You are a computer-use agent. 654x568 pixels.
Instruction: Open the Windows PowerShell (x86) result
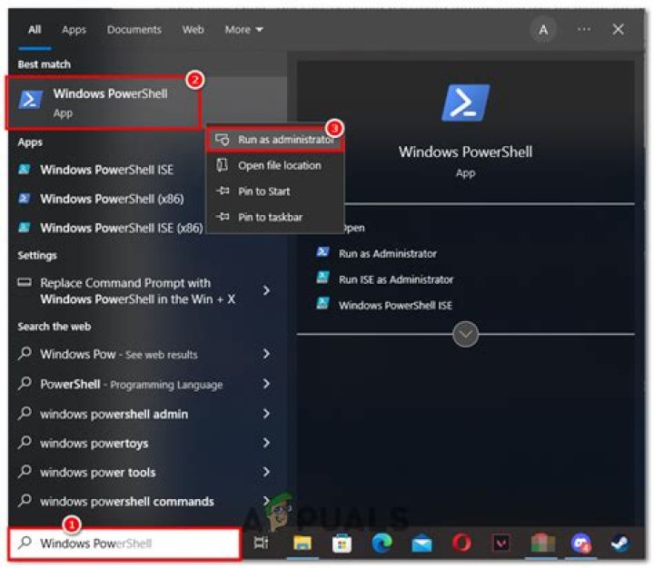click(x=112, y=199)
